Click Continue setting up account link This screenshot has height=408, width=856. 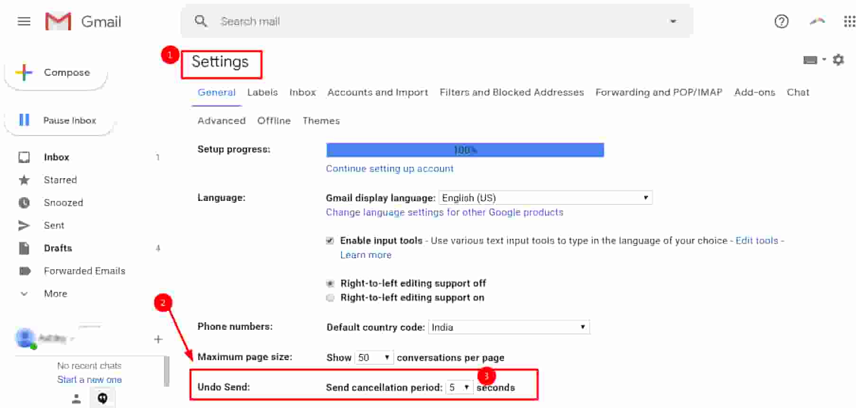390,169
